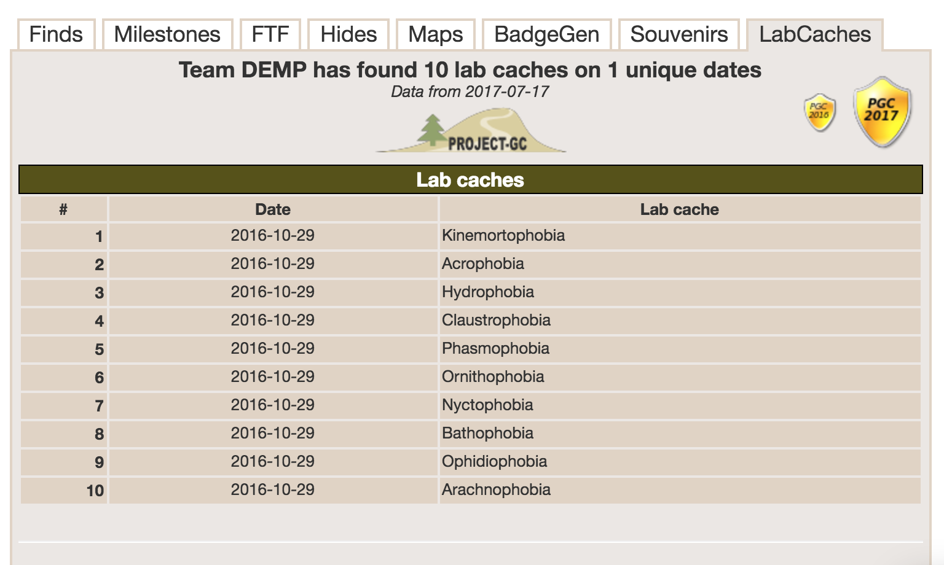Click the Date column header
This screenshot has width=944, height=565.
tap(273, 209)
